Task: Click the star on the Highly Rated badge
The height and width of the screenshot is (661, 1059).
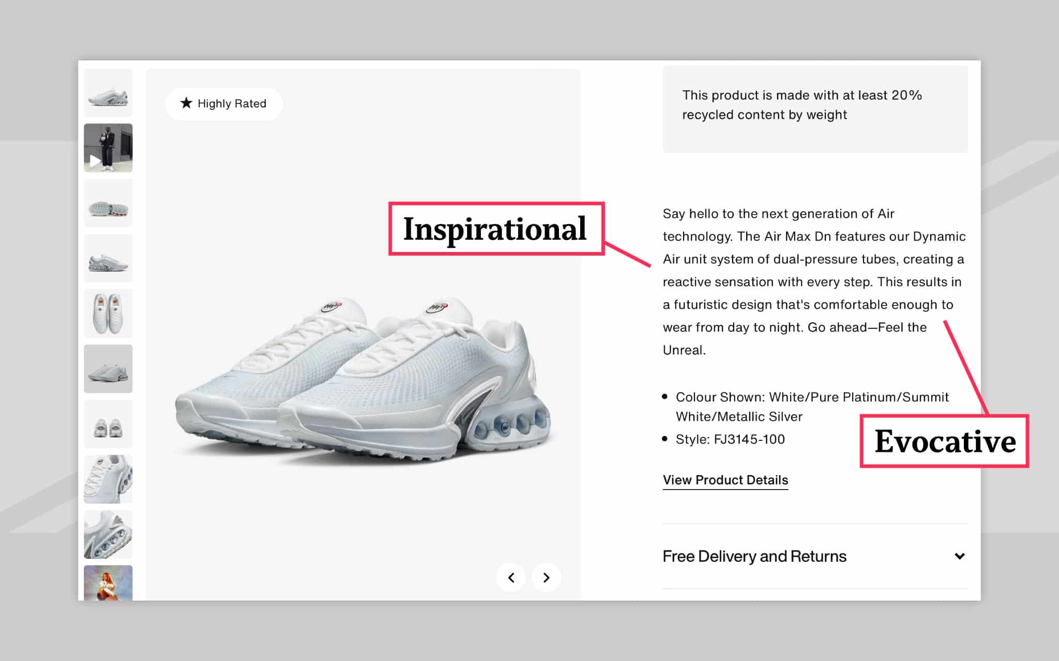Action: pyautogui.click(x=186, y=103)
